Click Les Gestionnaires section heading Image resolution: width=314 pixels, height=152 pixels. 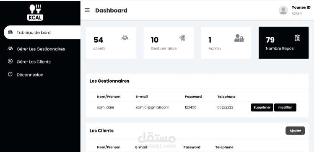tap(109, 81)
